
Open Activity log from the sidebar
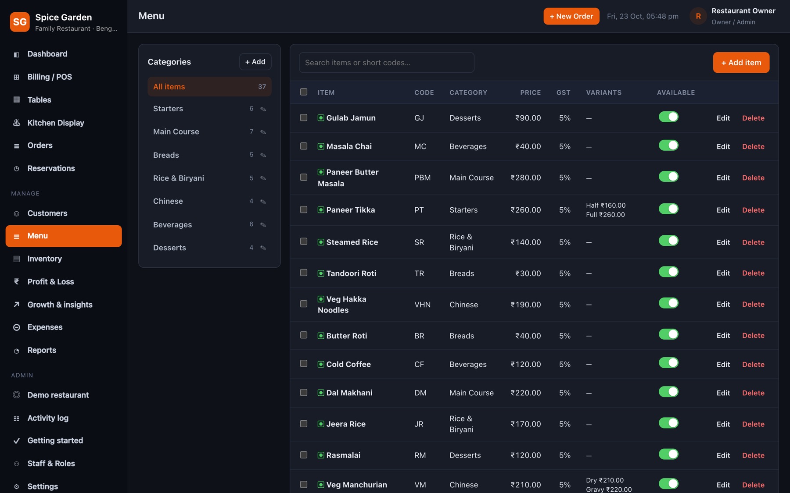[x=64, y=418]
